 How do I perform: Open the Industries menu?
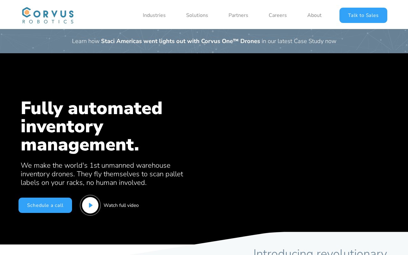click(154, 15)
